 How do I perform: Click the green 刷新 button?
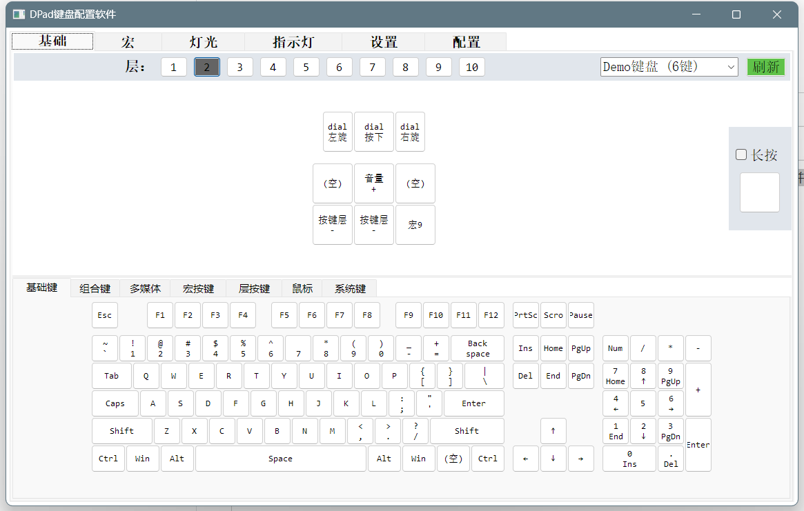(x=765, y=67)
